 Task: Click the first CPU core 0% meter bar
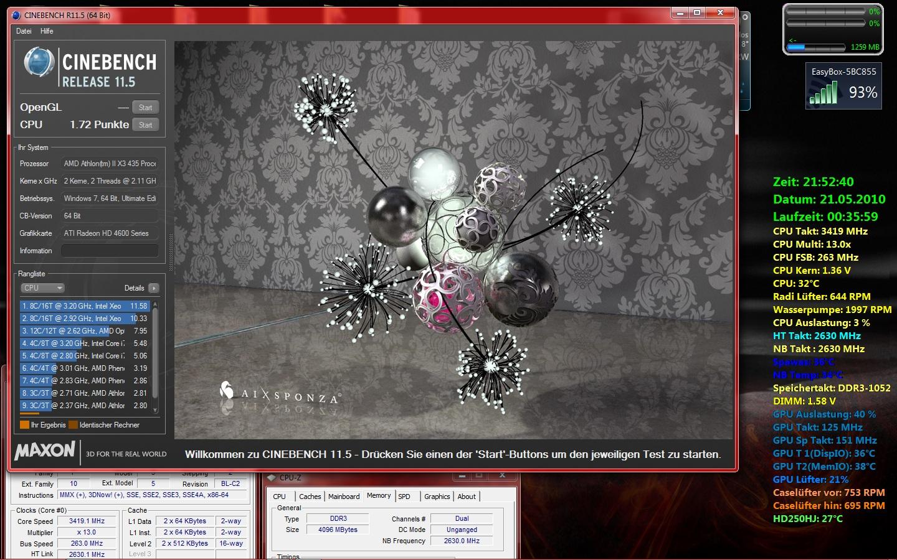click(x=826, y=12)
